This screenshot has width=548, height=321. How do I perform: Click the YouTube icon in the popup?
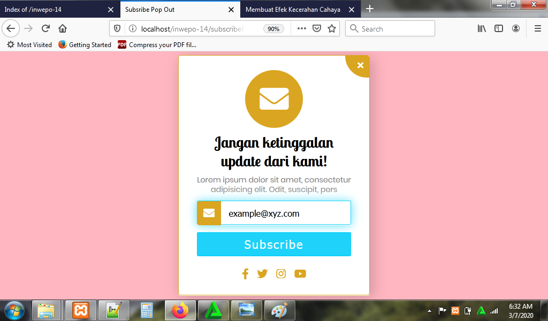300,274
